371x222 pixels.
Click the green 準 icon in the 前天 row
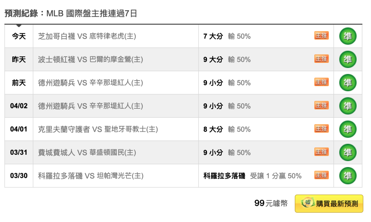point(348,83)
